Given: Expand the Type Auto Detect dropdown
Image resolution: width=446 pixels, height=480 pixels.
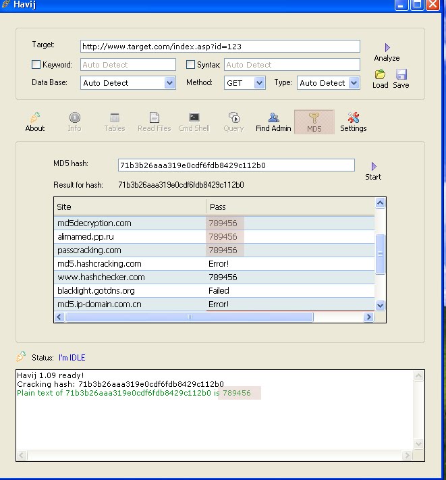Looking at the screenshot, I should 354,82.
